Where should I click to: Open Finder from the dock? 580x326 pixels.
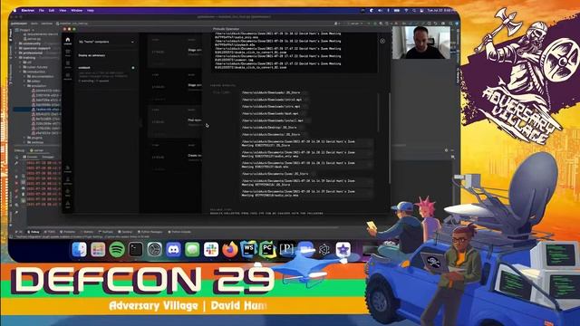tap(79, 250)
